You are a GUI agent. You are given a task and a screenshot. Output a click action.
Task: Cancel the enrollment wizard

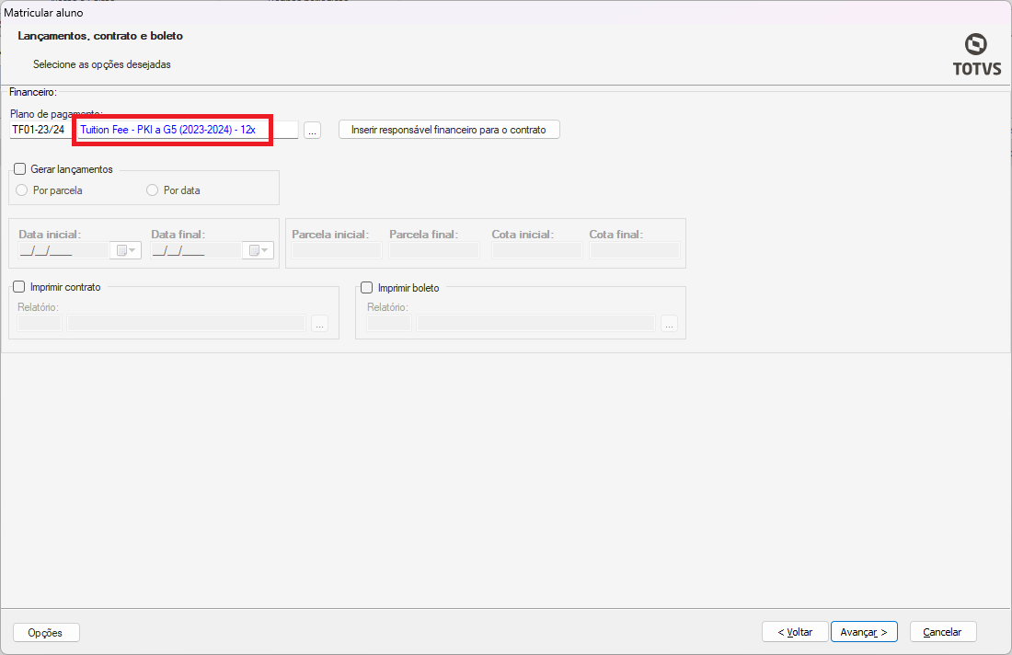(943, 632)
